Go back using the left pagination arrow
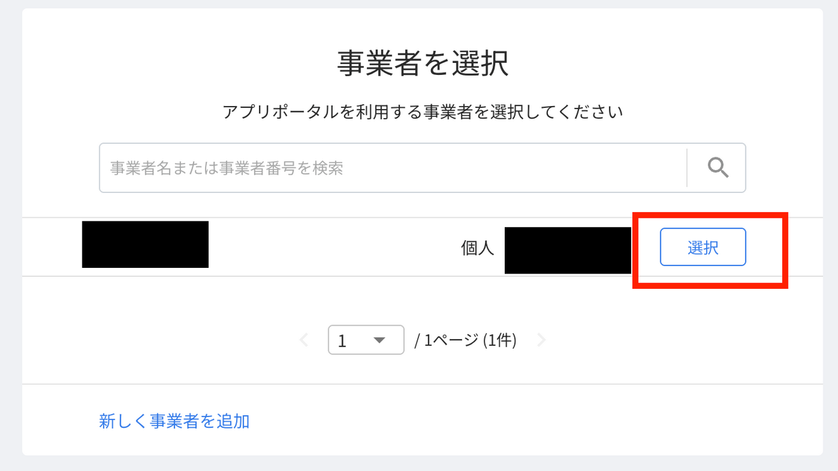Screen dimensions: 838x471 click(305, 340)
